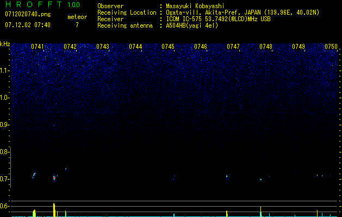Click the 0749 time marker

point(299,47)
